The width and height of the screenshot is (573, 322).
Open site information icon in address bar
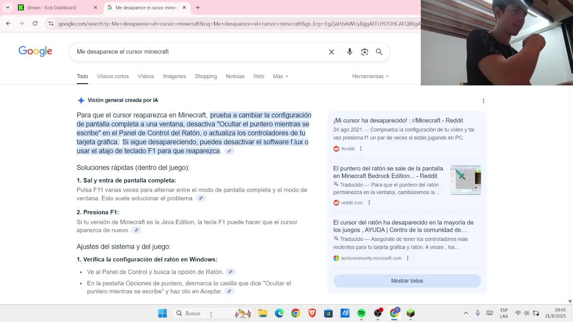(x=51, y=24)
